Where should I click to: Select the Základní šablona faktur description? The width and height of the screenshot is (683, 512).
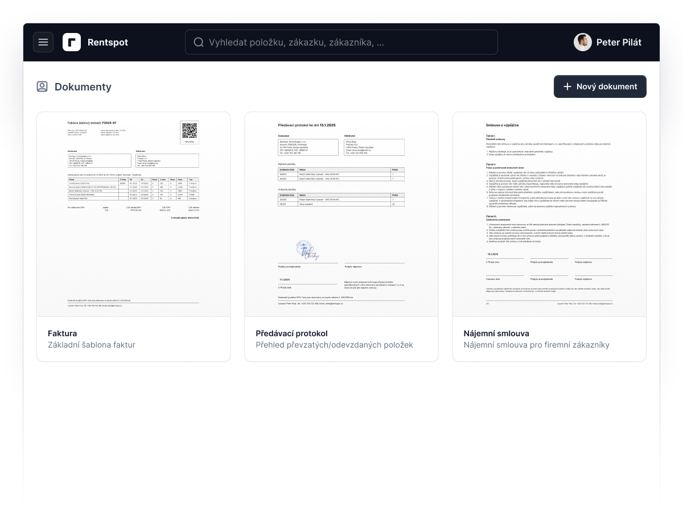pos(92,345)
